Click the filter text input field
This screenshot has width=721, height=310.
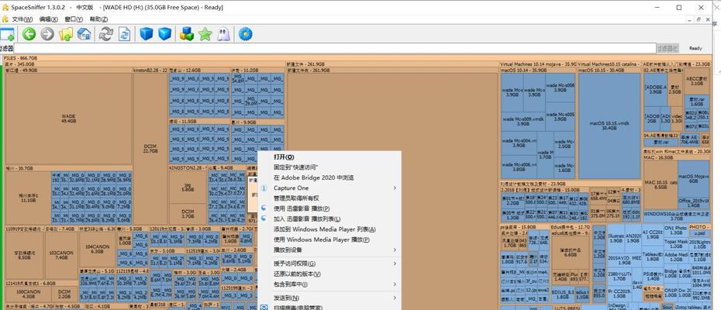click(334, 48)
